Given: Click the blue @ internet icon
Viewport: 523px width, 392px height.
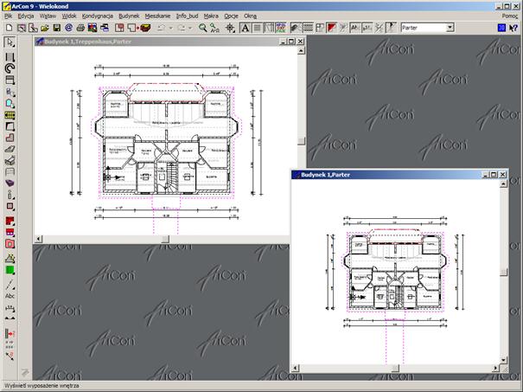Looking at the screenshot, I should pyautogui.click(x=68, y=28).
